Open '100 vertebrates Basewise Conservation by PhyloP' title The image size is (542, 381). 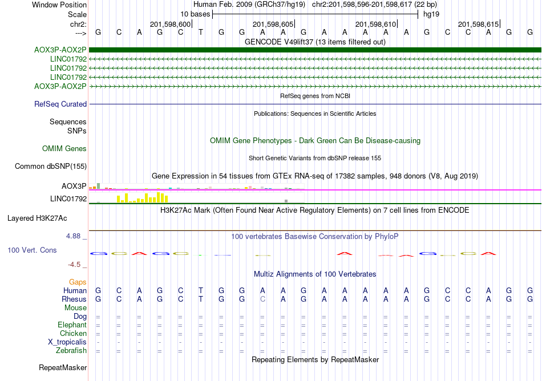coord(315,237)
